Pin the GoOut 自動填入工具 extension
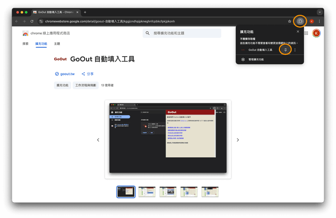Image resolution: width=336 pixels, height=218 pixels. click(285, 50)
